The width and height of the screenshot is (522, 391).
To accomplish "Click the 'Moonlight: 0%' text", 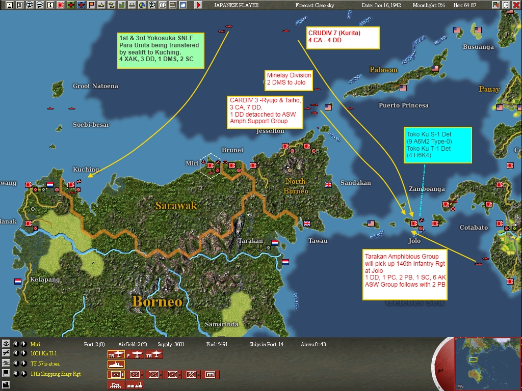I will click(x=429, y=5).
